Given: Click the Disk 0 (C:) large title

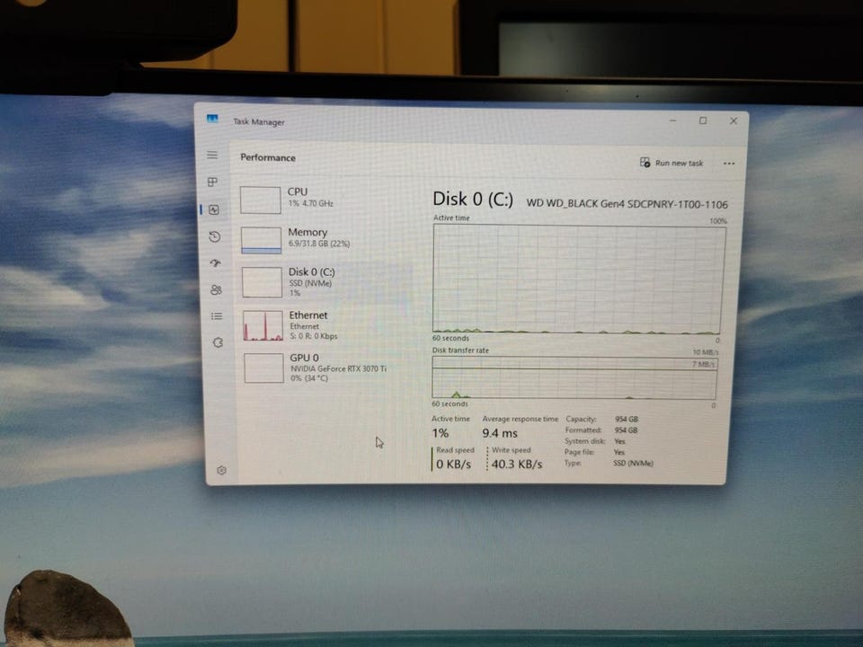Looking at the screenshot, I should tap(473, 199).
